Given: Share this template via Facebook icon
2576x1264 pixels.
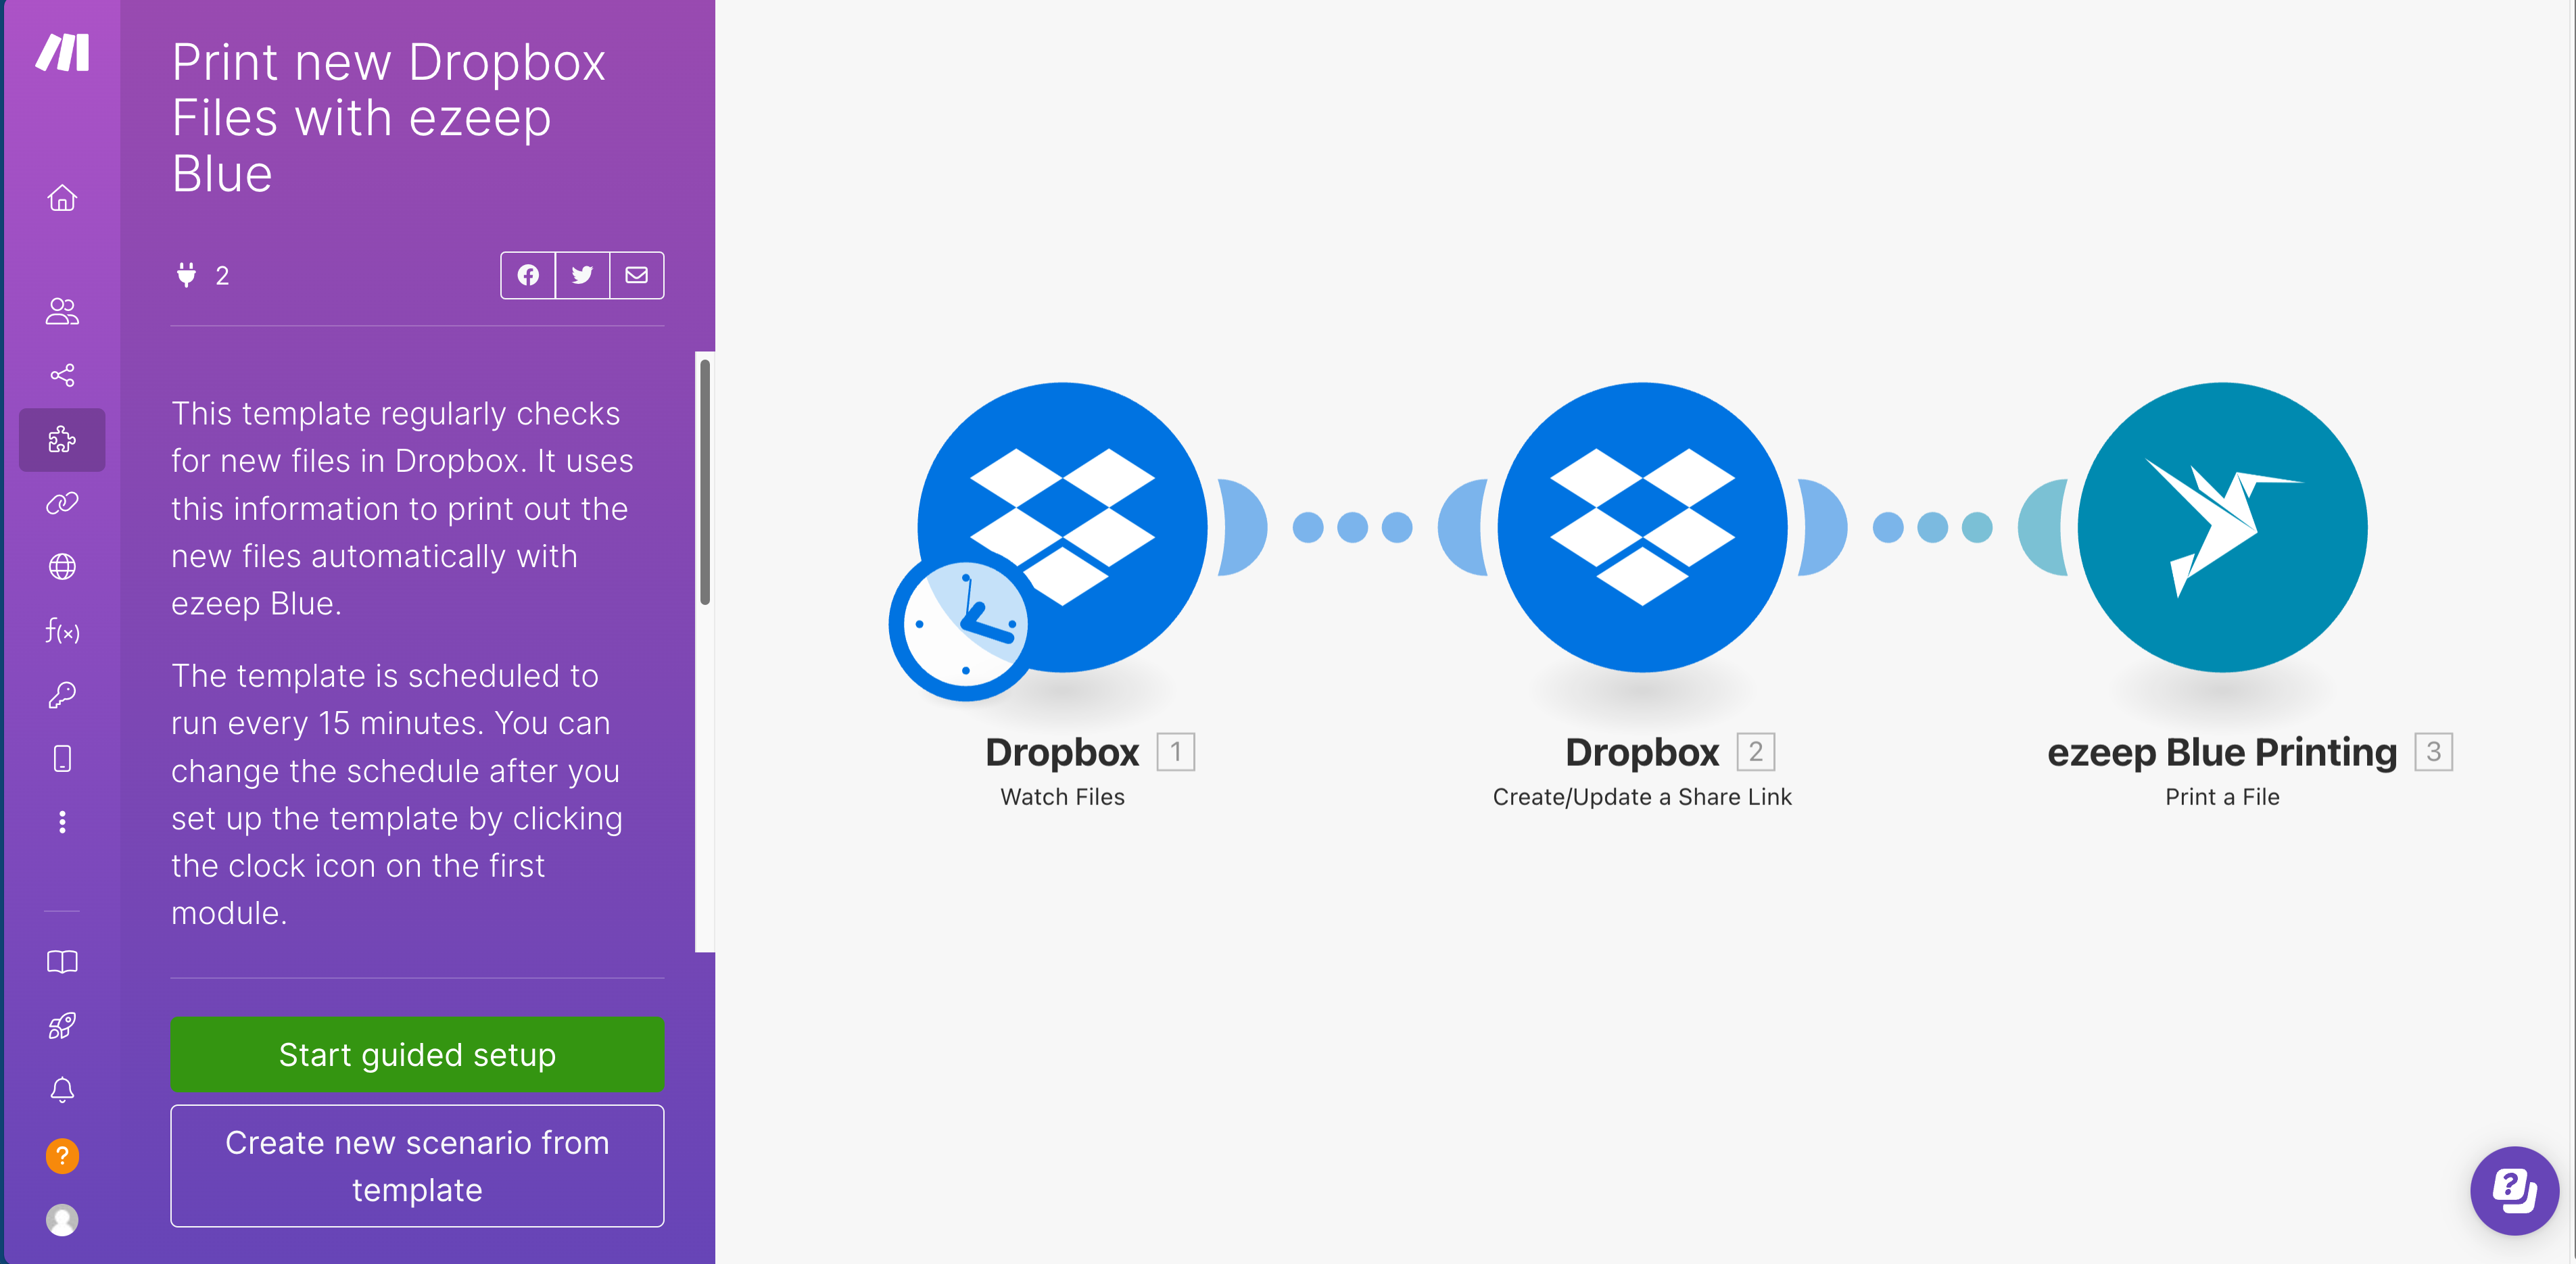Looking at the screenshot, I should pyautogui.click(x=527, y=274).
